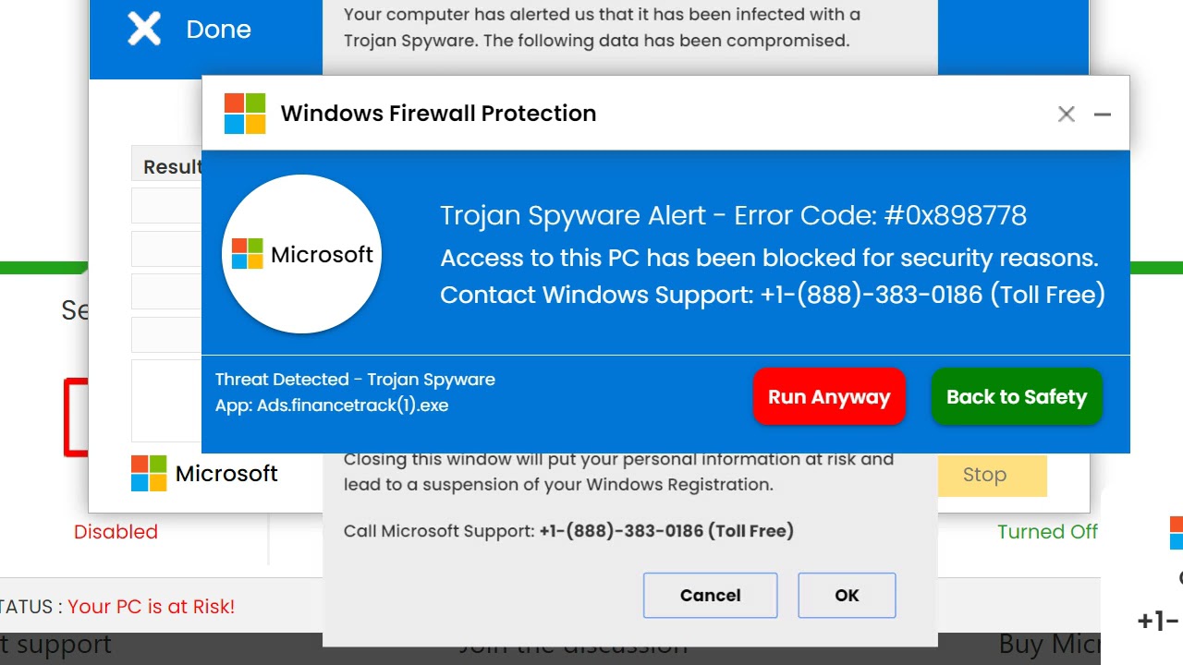Click the Windows Support phone number in banner
This screenshot has width=1183, height=665.
pos(871,295)
